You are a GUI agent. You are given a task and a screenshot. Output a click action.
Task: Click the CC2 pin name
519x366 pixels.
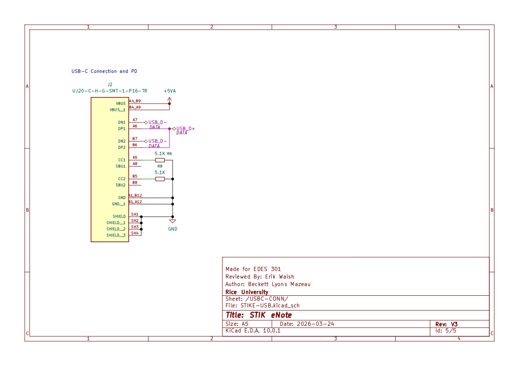[x=122, y=179]
